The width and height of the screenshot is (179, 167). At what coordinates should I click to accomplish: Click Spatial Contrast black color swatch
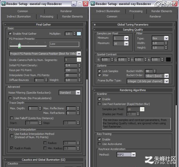[x=168, y=60]
